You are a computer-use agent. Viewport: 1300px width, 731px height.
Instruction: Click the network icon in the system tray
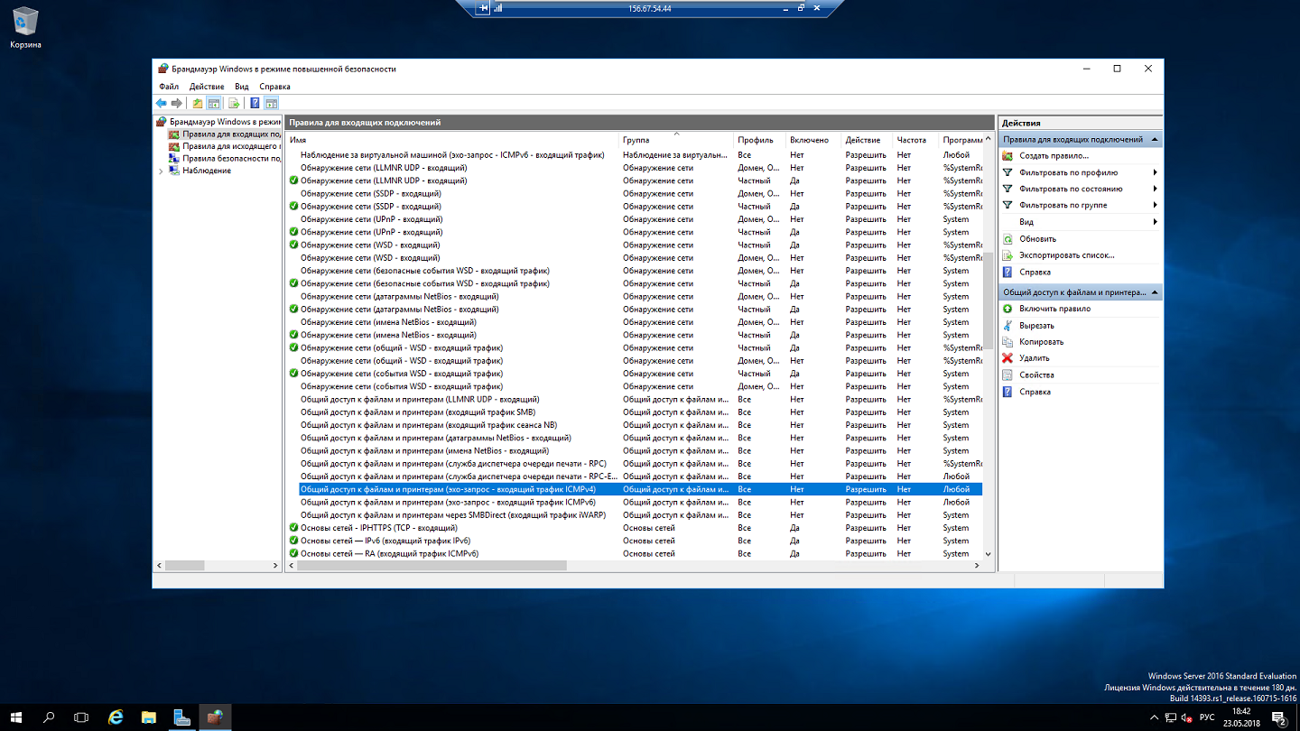point(1171,717)
